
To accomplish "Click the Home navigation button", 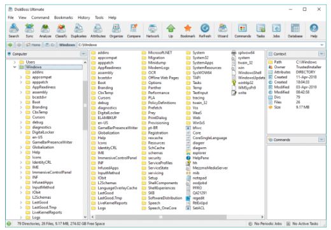I will [x=33, y=45].
